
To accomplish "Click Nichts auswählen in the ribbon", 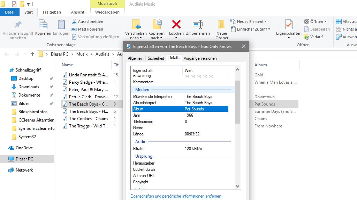I will pyautogui.click(x=346, y=29).
